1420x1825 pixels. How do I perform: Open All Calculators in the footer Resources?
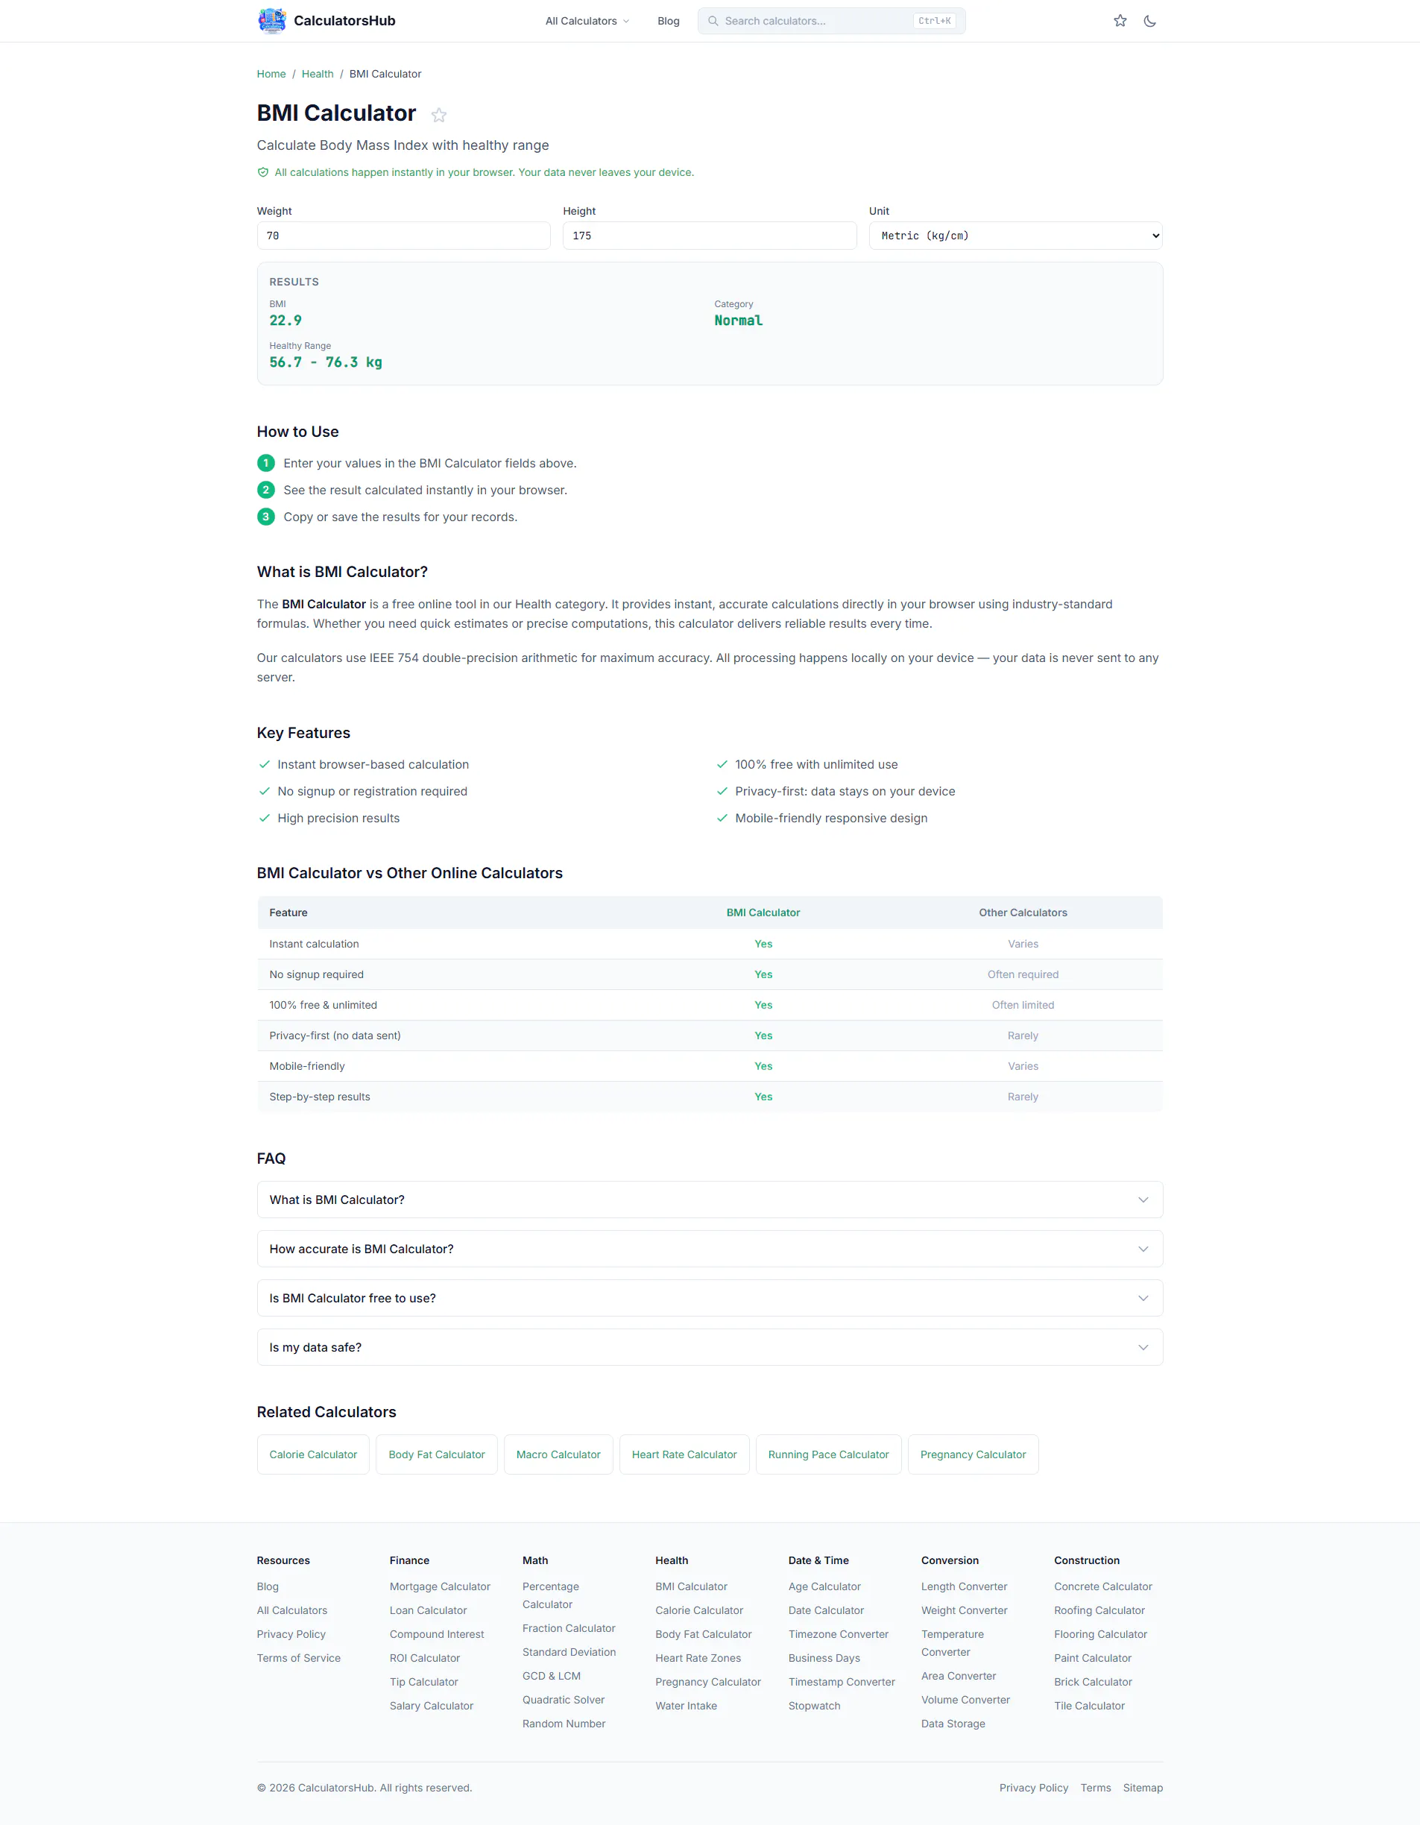(292, 1611)
